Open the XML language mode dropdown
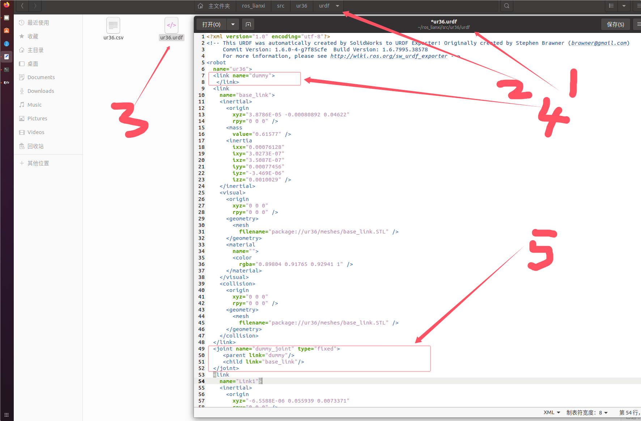Image resolution: width=641 pixels, height=421 pixels. (551, 412)
